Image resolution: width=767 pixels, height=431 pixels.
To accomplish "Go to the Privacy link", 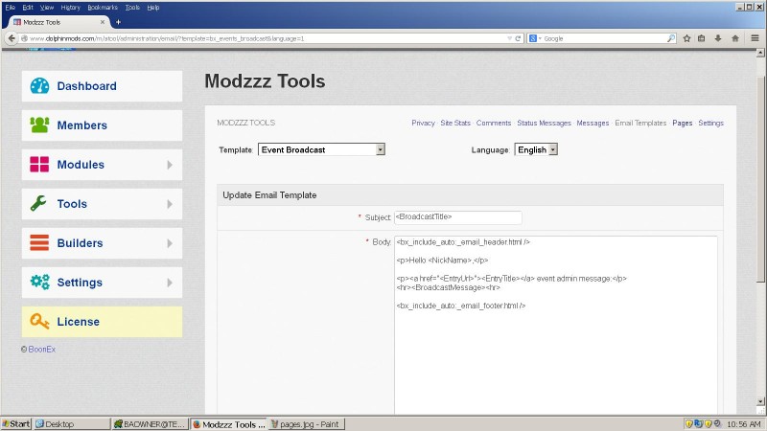I will click(423, 124).
